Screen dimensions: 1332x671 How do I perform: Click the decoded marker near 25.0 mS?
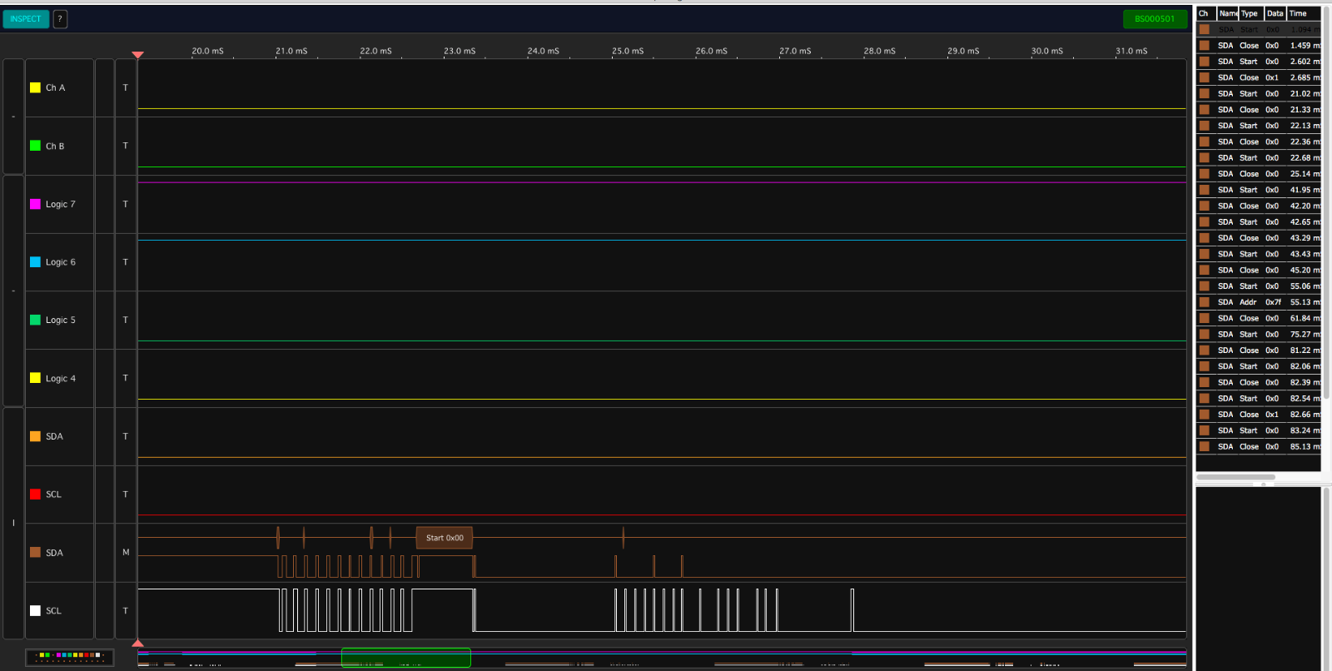click(623, 538)
